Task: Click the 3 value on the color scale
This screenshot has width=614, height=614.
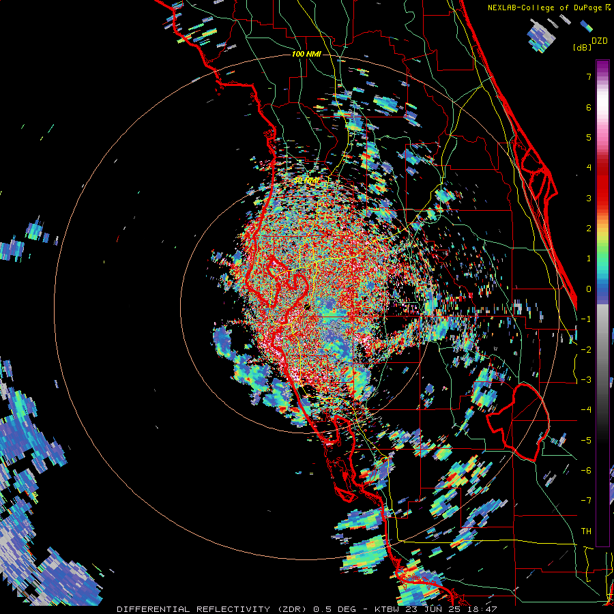Action: point(589,198)
